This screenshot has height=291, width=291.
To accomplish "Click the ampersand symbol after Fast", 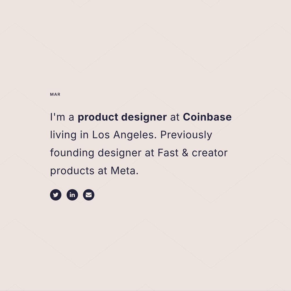I will point(185,153).
